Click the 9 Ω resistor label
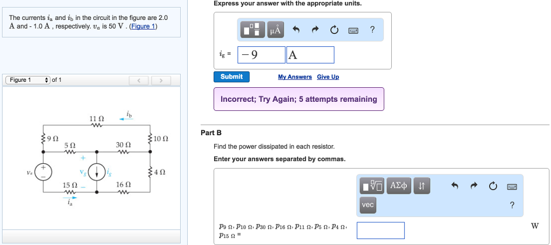Image resolution: width=551 pixels, height=245 pixels. tap(53, 138)
